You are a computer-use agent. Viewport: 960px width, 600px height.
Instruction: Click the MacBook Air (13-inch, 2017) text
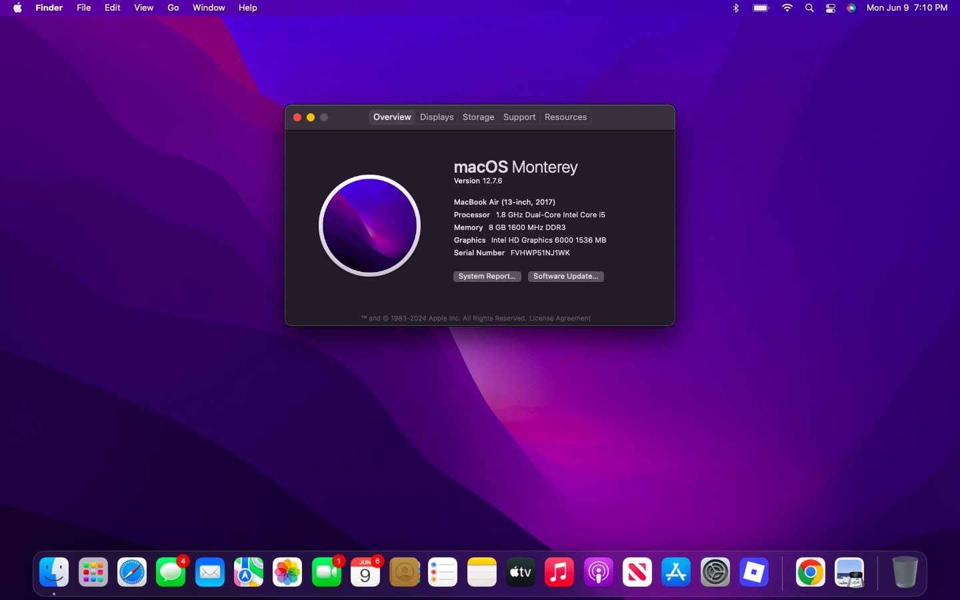[505, 202]
